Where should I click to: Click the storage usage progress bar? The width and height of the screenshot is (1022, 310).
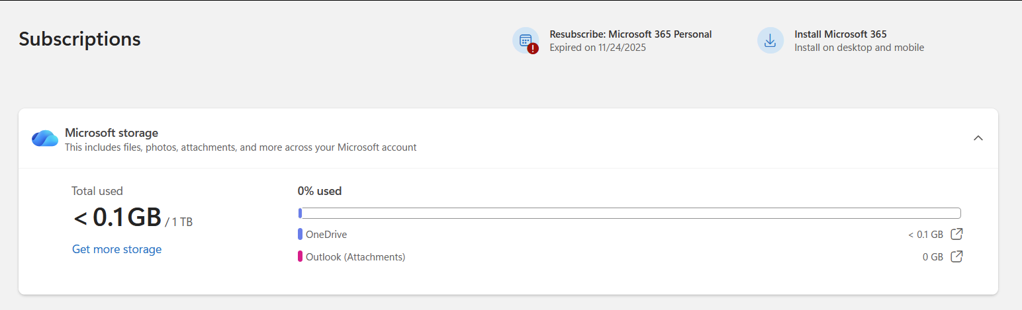629,213
